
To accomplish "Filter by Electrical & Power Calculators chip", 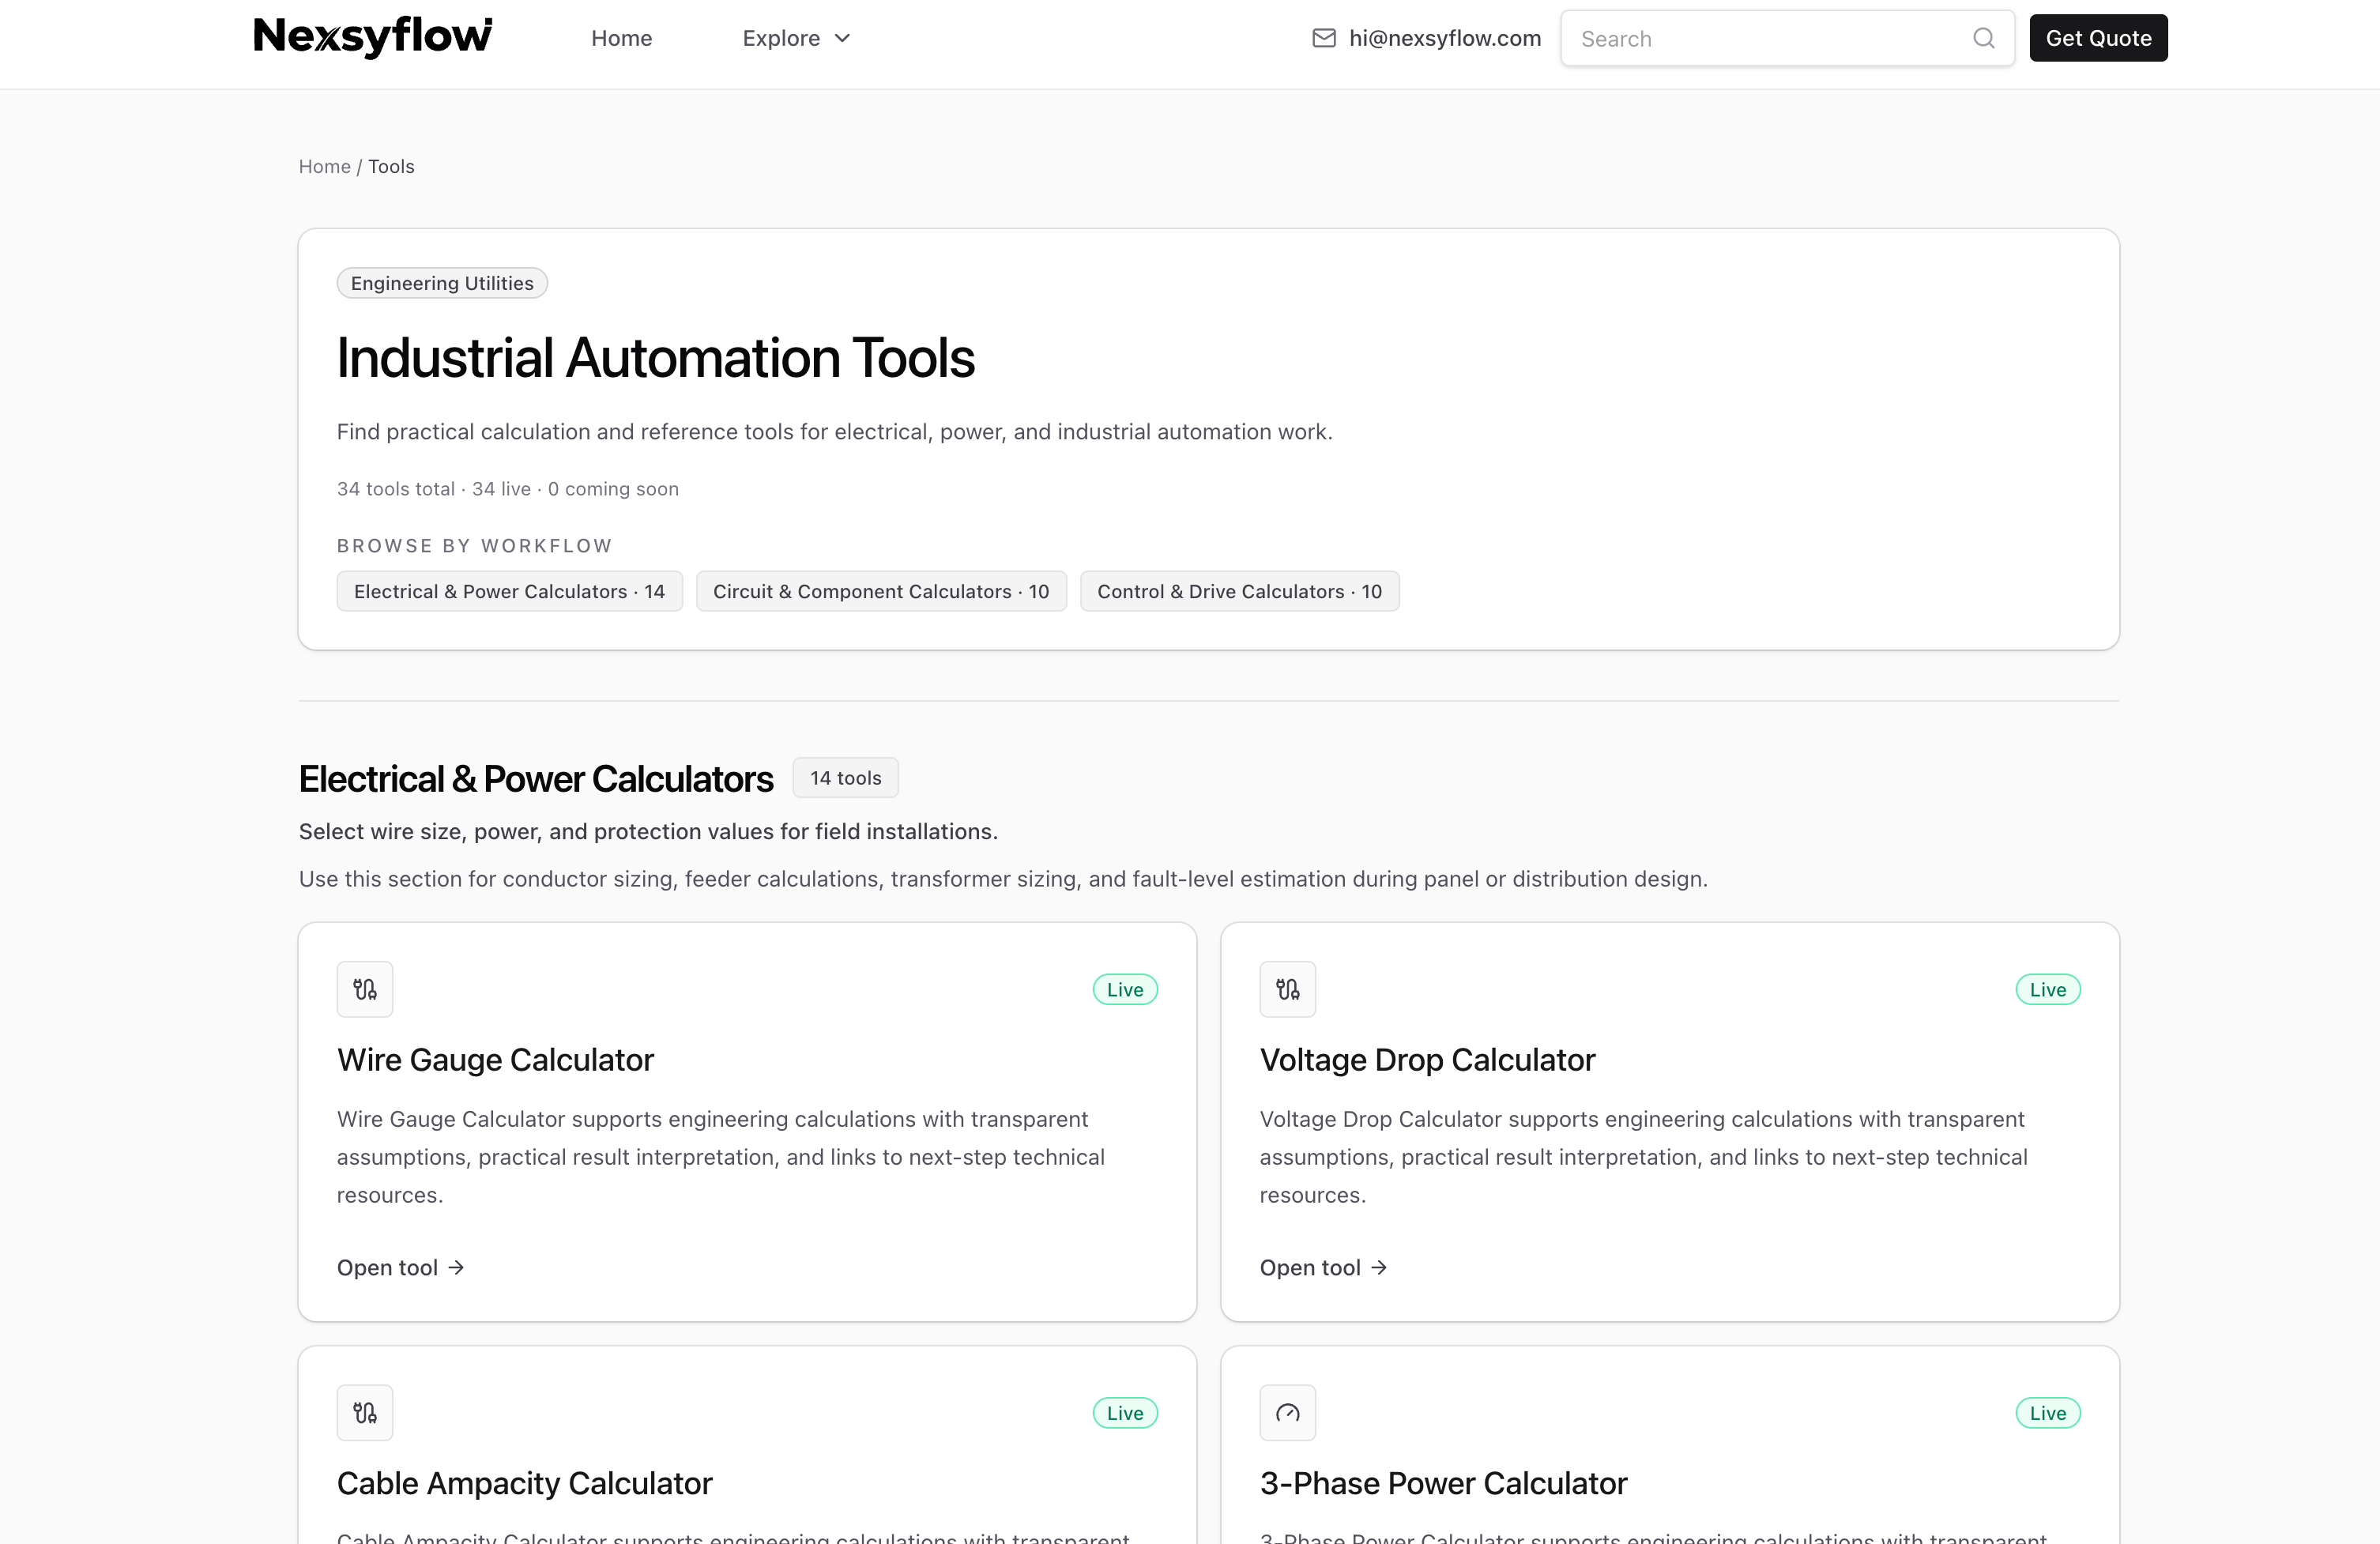I will coord(509,591).
